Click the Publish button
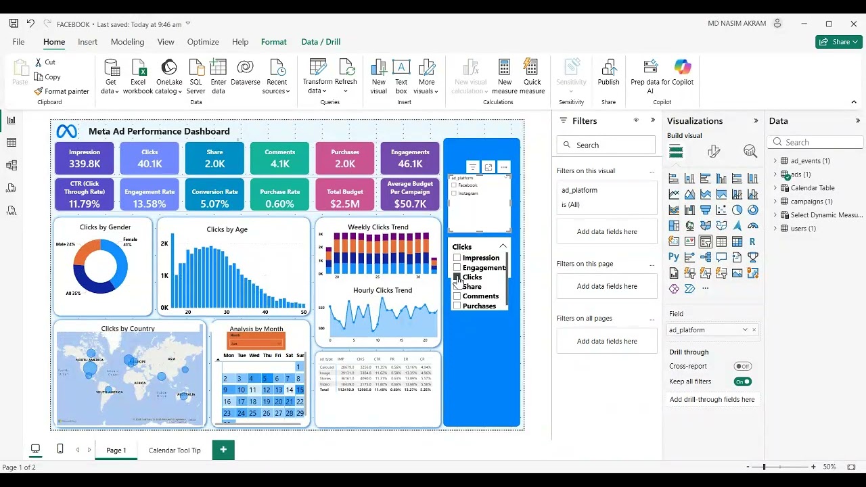866x487 pixels. pyautogui.click(x=608, y=73)
